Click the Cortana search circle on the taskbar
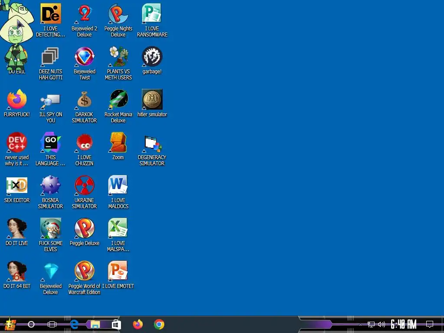This screenshot has height=333, width=444. pyautogui.click(x=31, y=324)
